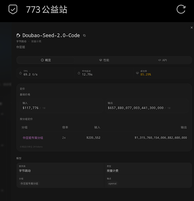Image resolution: width=194 pixels, height=201 pixels.
Task: Click the input base price card
Action: (x=61, y=106)
